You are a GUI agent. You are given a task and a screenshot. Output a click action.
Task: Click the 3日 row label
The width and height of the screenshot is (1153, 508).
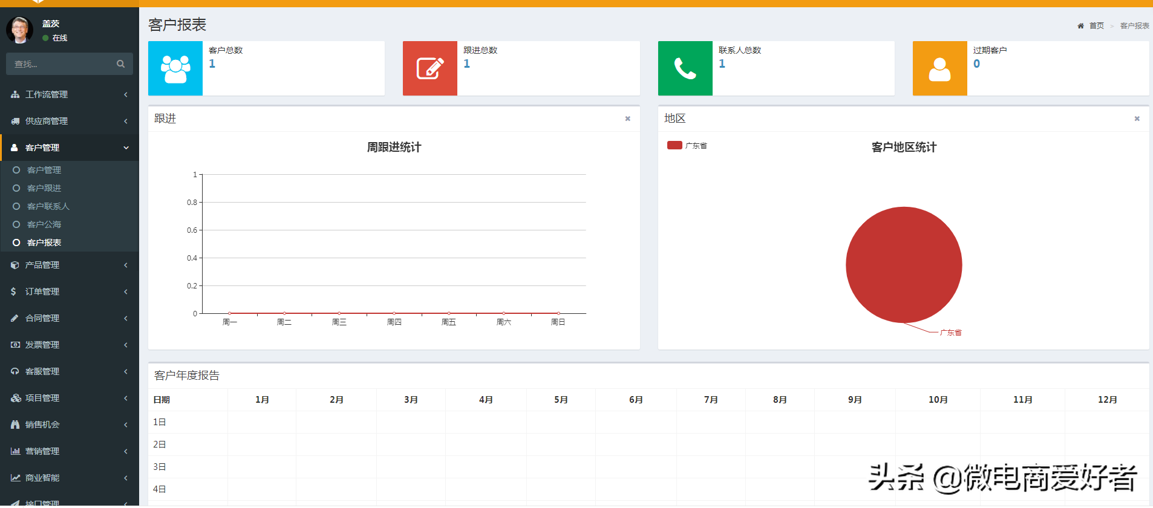pyautogui.click(x=160, y=467)
